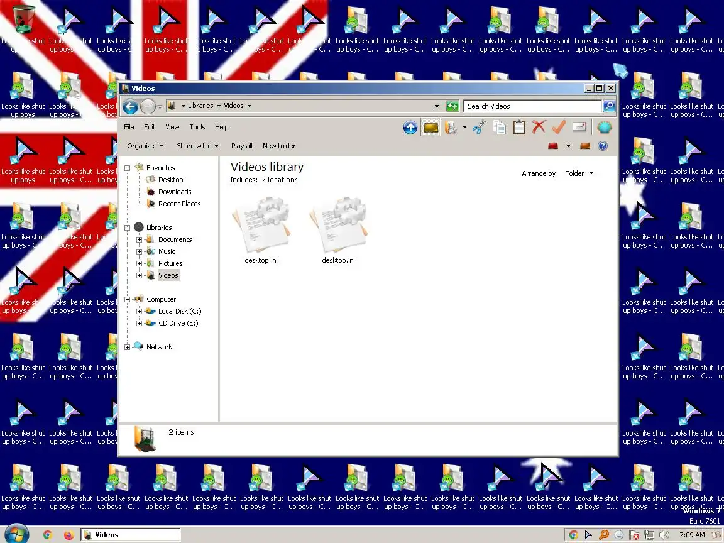Open Arrange by Folder dropdown
Image resolution: width=724 pixels, height=543 pixels.
(579, 173)
